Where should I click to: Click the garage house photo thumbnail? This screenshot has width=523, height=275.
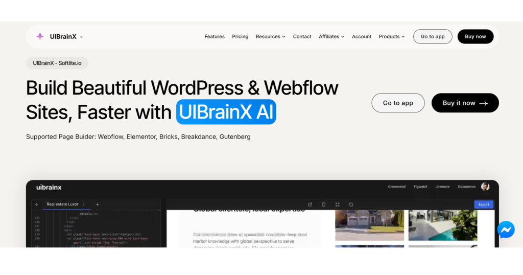click(369, 225)
